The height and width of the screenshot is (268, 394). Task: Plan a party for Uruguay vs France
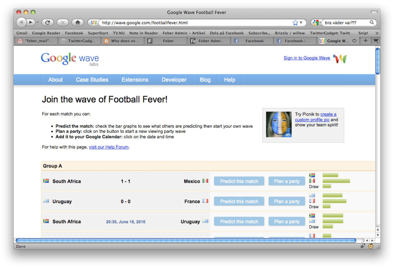click(x=287, y=201)
